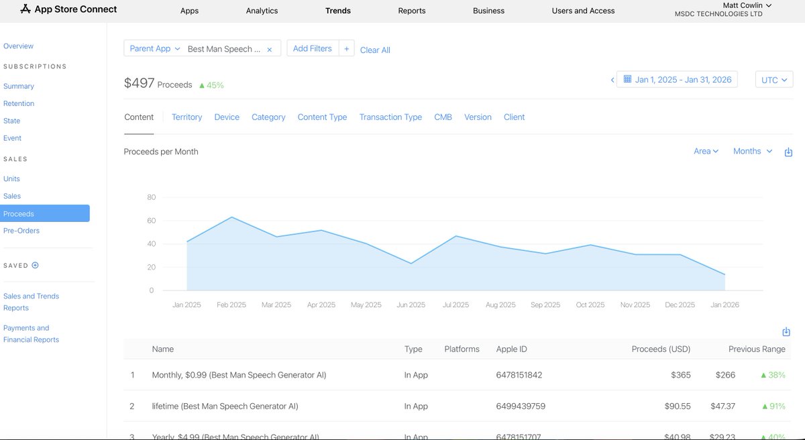
Task: Click the Type column header
Action: 413,349
